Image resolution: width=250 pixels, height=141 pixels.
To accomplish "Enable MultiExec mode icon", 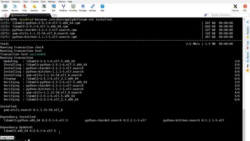I will 63,8.
